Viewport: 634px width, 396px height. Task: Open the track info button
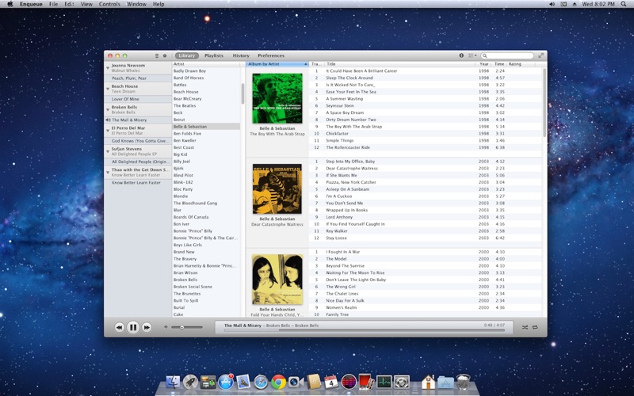[x=461, y=55]
